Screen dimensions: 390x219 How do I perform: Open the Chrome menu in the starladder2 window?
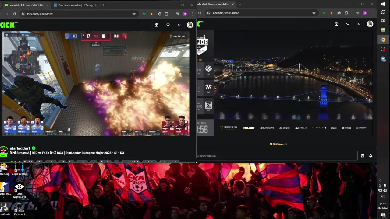click(372, 13)
